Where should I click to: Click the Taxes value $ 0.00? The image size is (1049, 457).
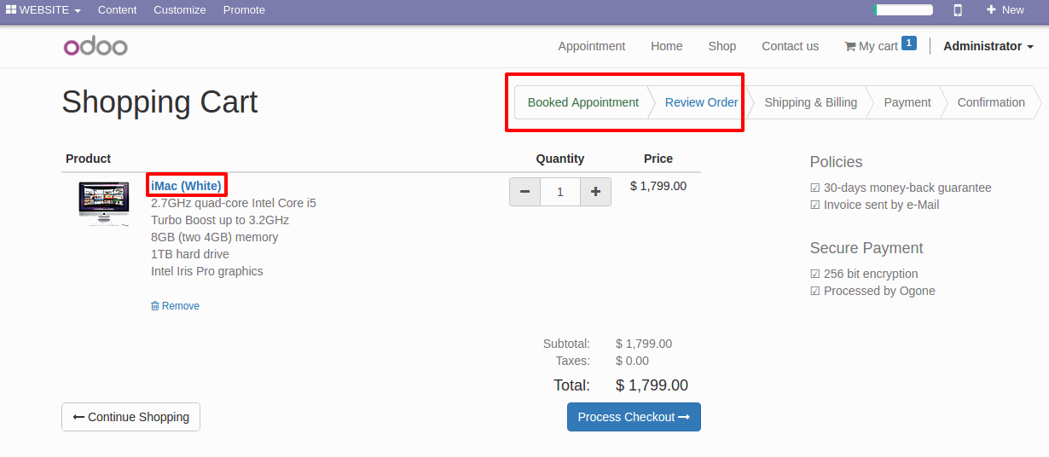tap(632, 361)
